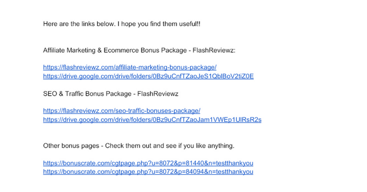Screen dimensions: 367x192
Task: Open the bonuscrate link with p=81440
Action: (148, 163)
